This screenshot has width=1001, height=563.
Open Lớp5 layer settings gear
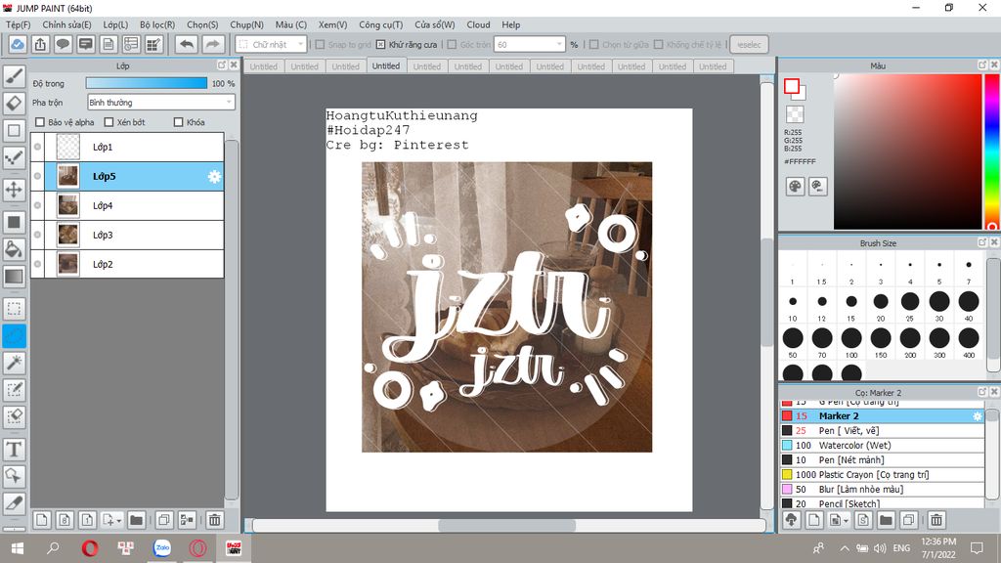tap(214, 177)
